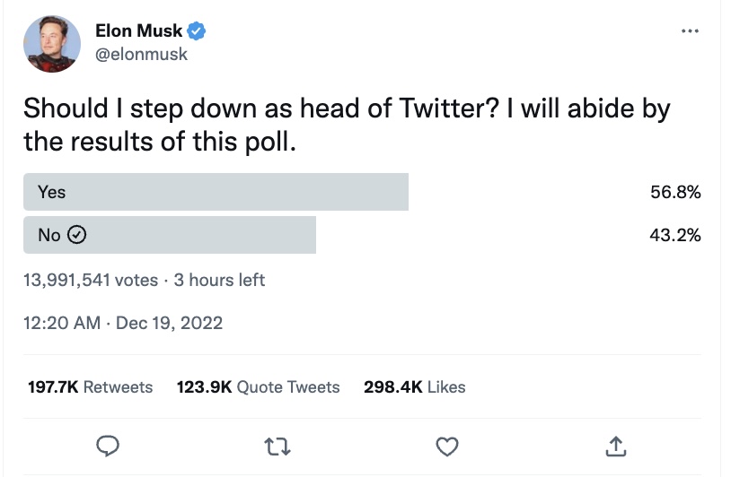Click the tweet text about stepping down
Image resolution: width=740 pixels, height=477 pixels.
click(x=346, y=125)
